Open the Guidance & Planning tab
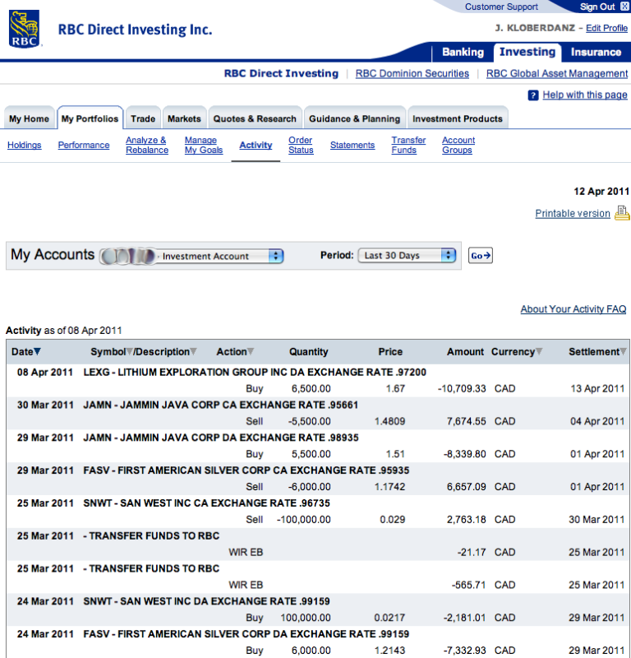631x658 pixels. point(355,118)
